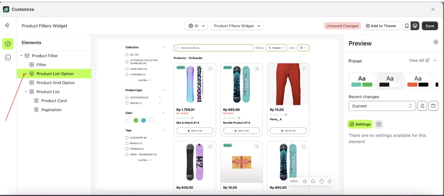Tick the ACCESSORIES product type checkbox
Image resolution: width=444 pixels, height=196 pixels.
(x=127, y=97)
